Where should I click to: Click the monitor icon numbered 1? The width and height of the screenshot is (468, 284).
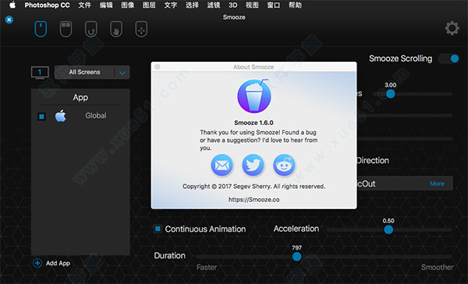tap(40, 73)
